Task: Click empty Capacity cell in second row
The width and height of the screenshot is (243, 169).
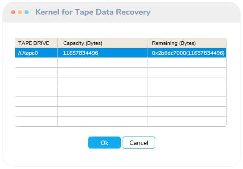Action: point(103,62)
